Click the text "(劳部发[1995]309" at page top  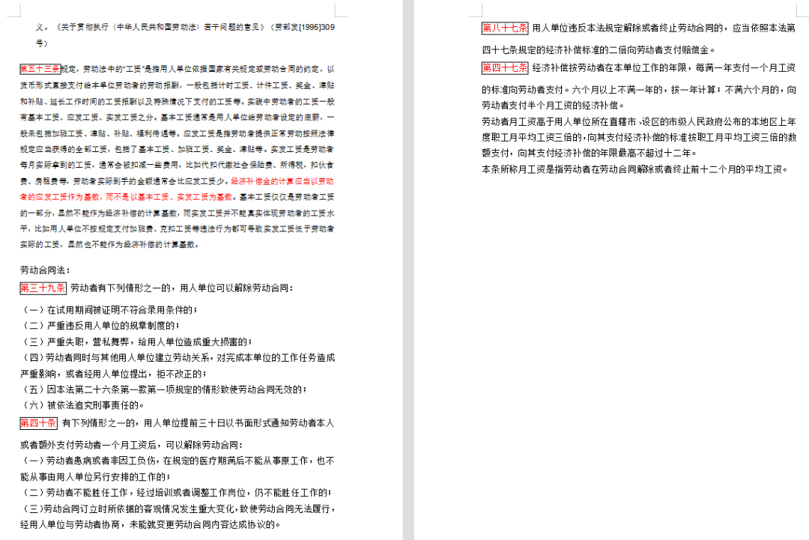pos(303,27)
